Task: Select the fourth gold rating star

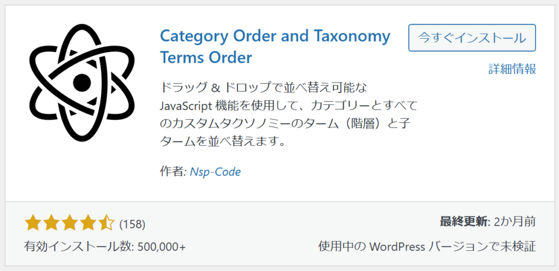Action: [88, 223]
